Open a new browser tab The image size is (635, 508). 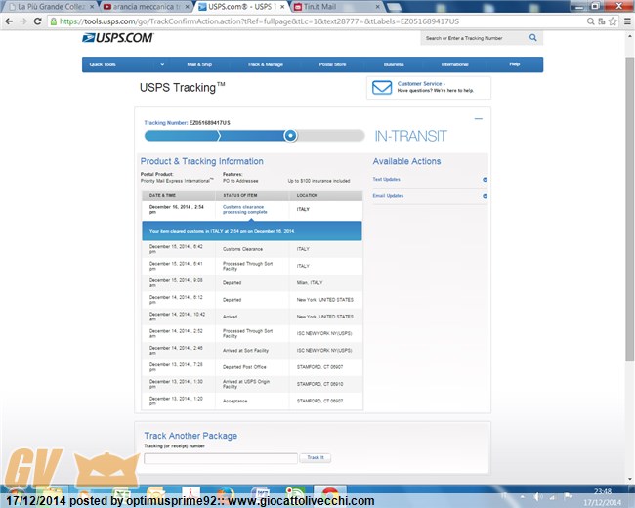pos(394,7)
